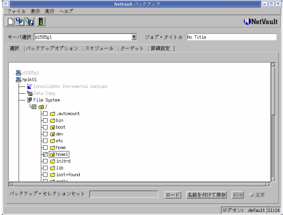Click the third toolbar icon with floppy disk
The height and width of the screenshot is (215, 283).
29,22
